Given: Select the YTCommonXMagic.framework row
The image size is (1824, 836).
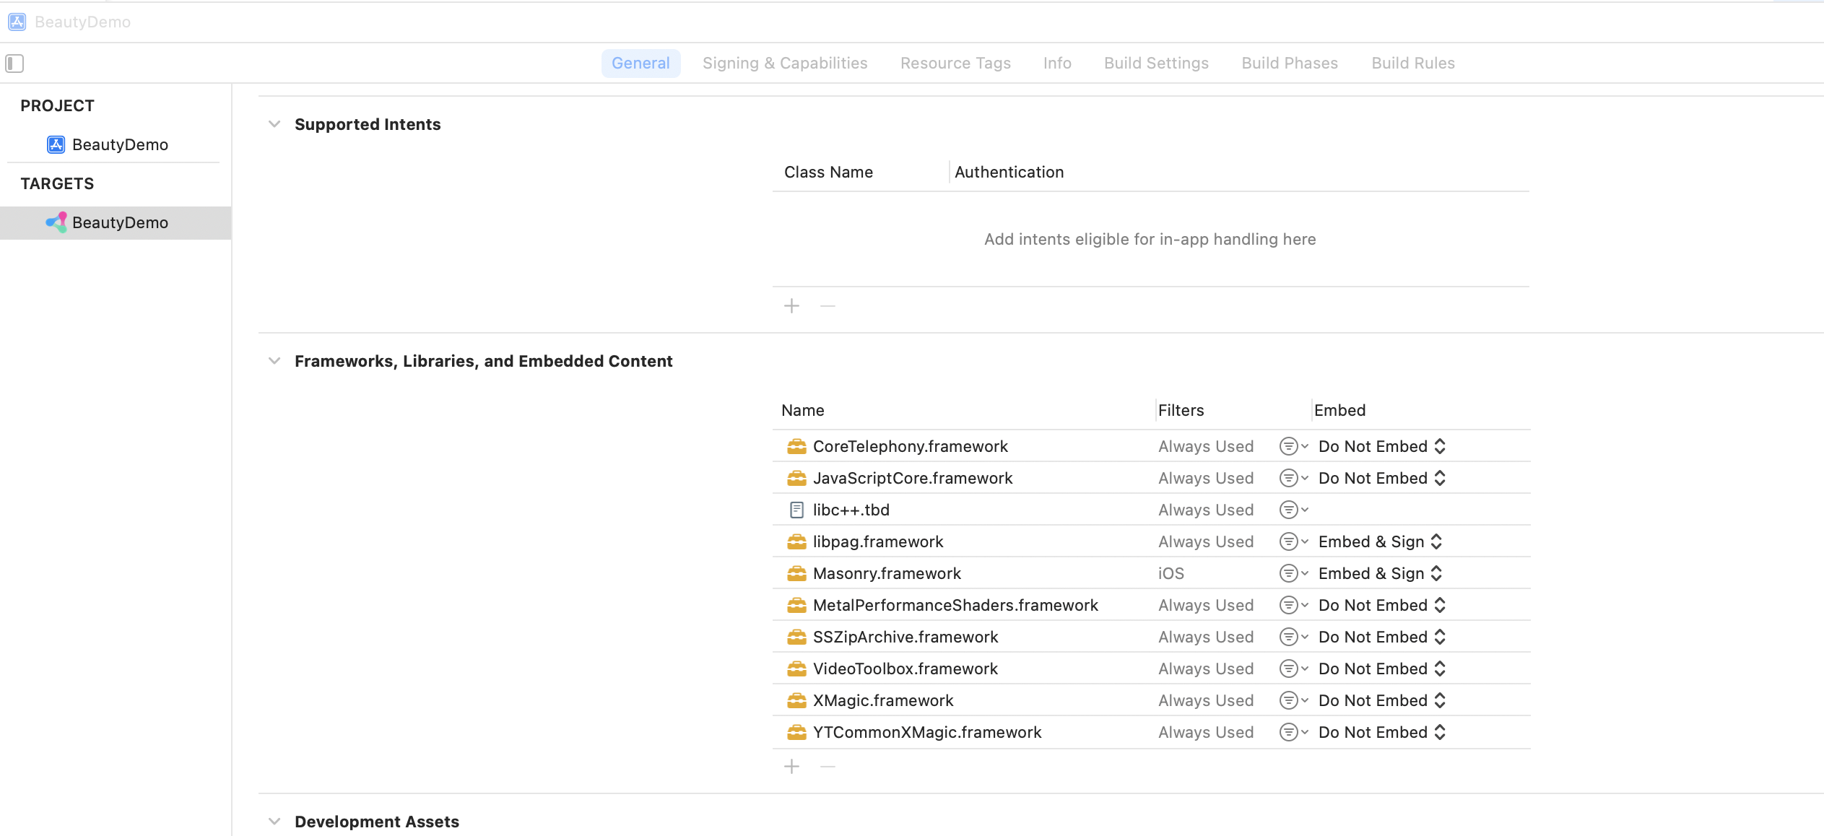Looking at the screenshot, I should point(927,732).
